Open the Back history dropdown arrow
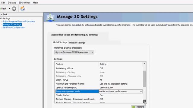The image size is (193, 108). coord(9,9)
